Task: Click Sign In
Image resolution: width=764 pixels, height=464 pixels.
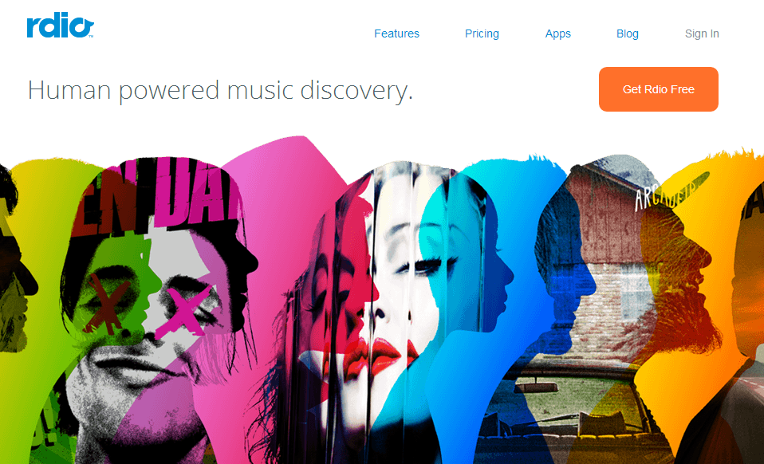Action: pos(702,33)
